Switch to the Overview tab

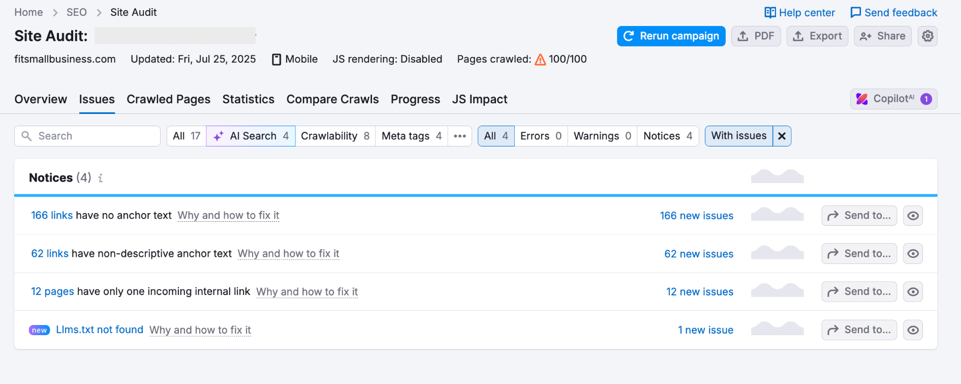(41, 99)
